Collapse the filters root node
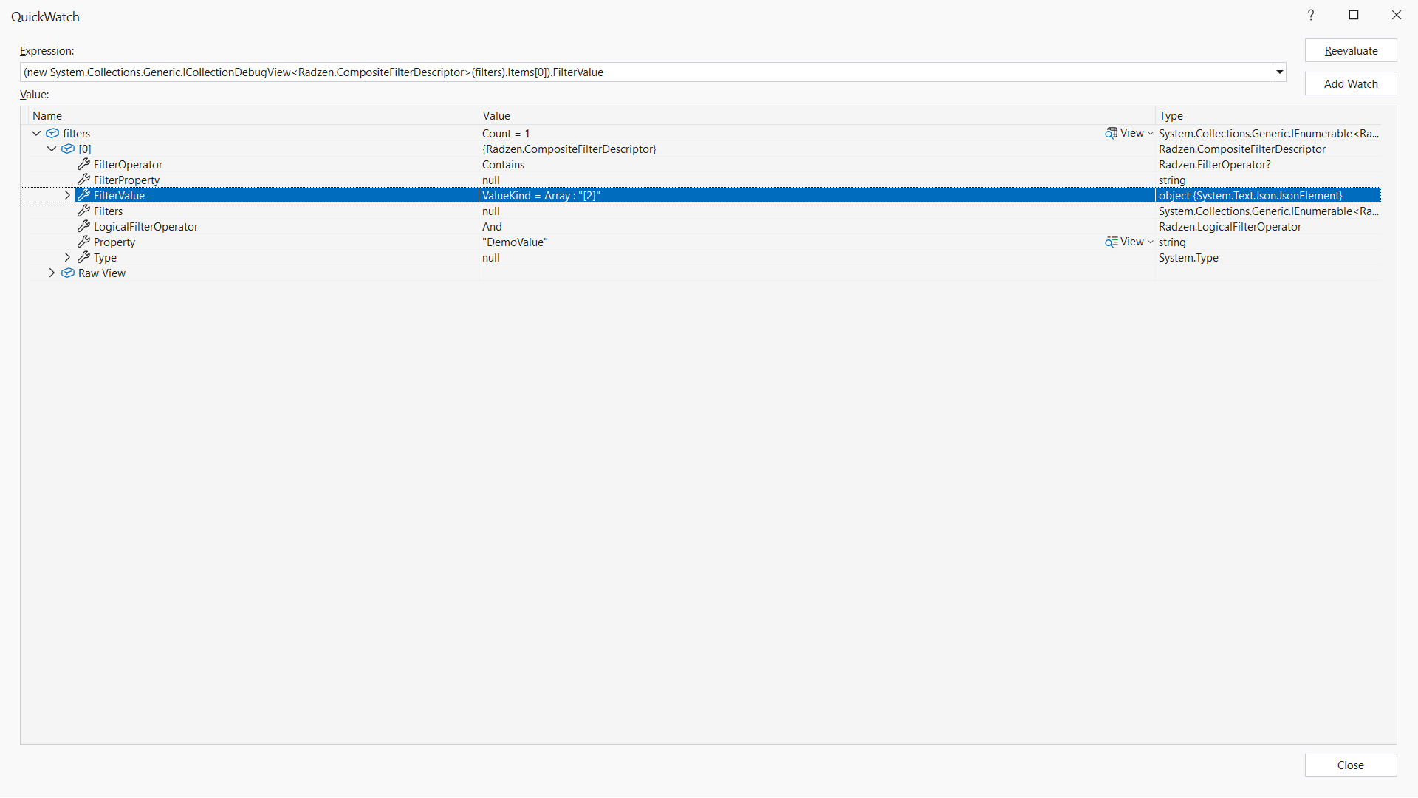The height and width of the screenshot is (798, 1418). [36, 133]
